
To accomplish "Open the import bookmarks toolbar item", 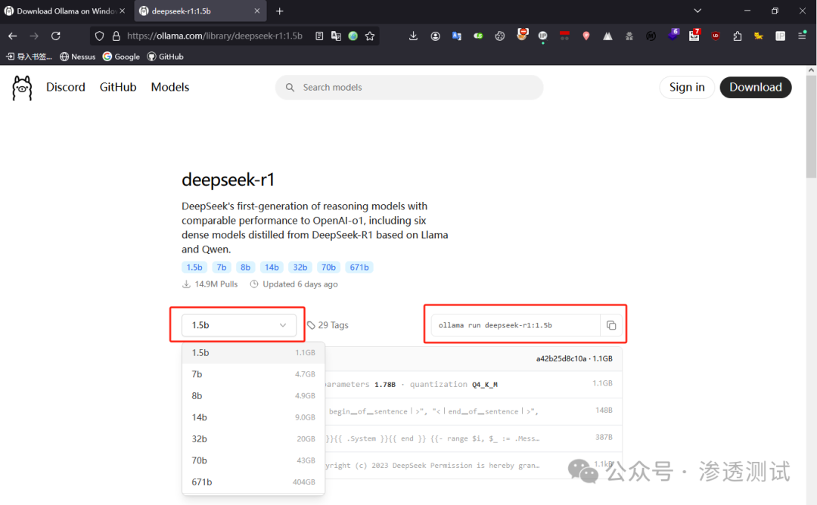I will coord(29,57).
